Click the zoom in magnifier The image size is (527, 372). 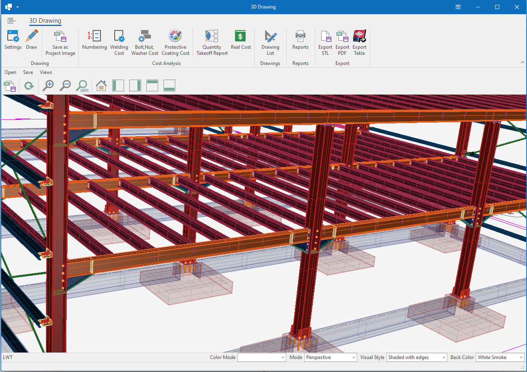click(x=48, y=85)
